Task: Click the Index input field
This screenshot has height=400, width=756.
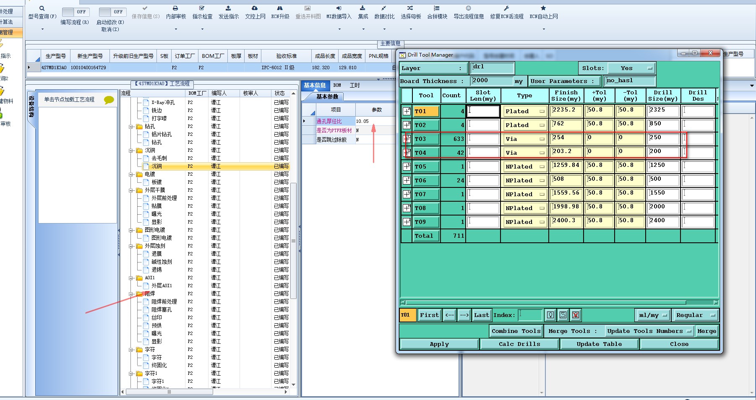Action: (x=530, y=315)
